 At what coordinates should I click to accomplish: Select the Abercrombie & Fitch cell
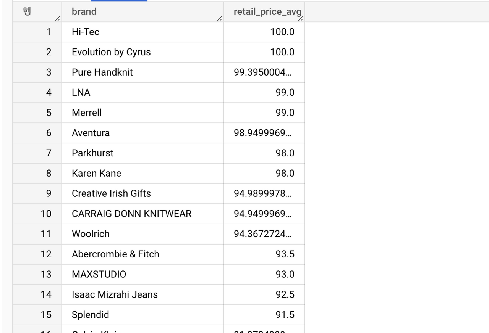[142, 254]
